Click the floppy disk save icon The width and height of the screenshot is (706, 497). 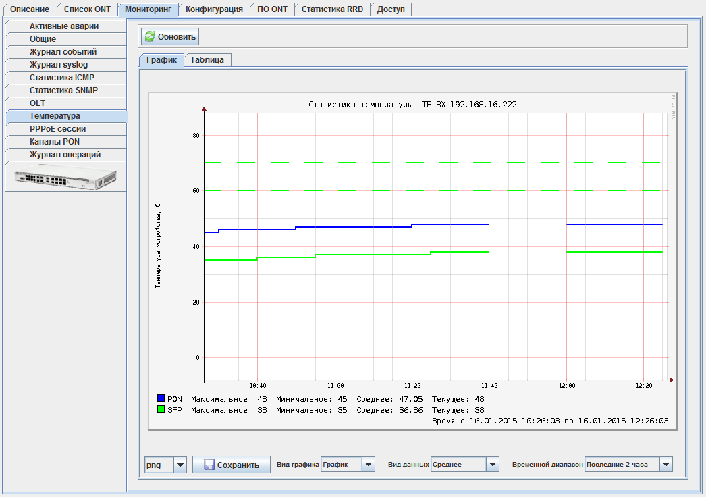209,465
